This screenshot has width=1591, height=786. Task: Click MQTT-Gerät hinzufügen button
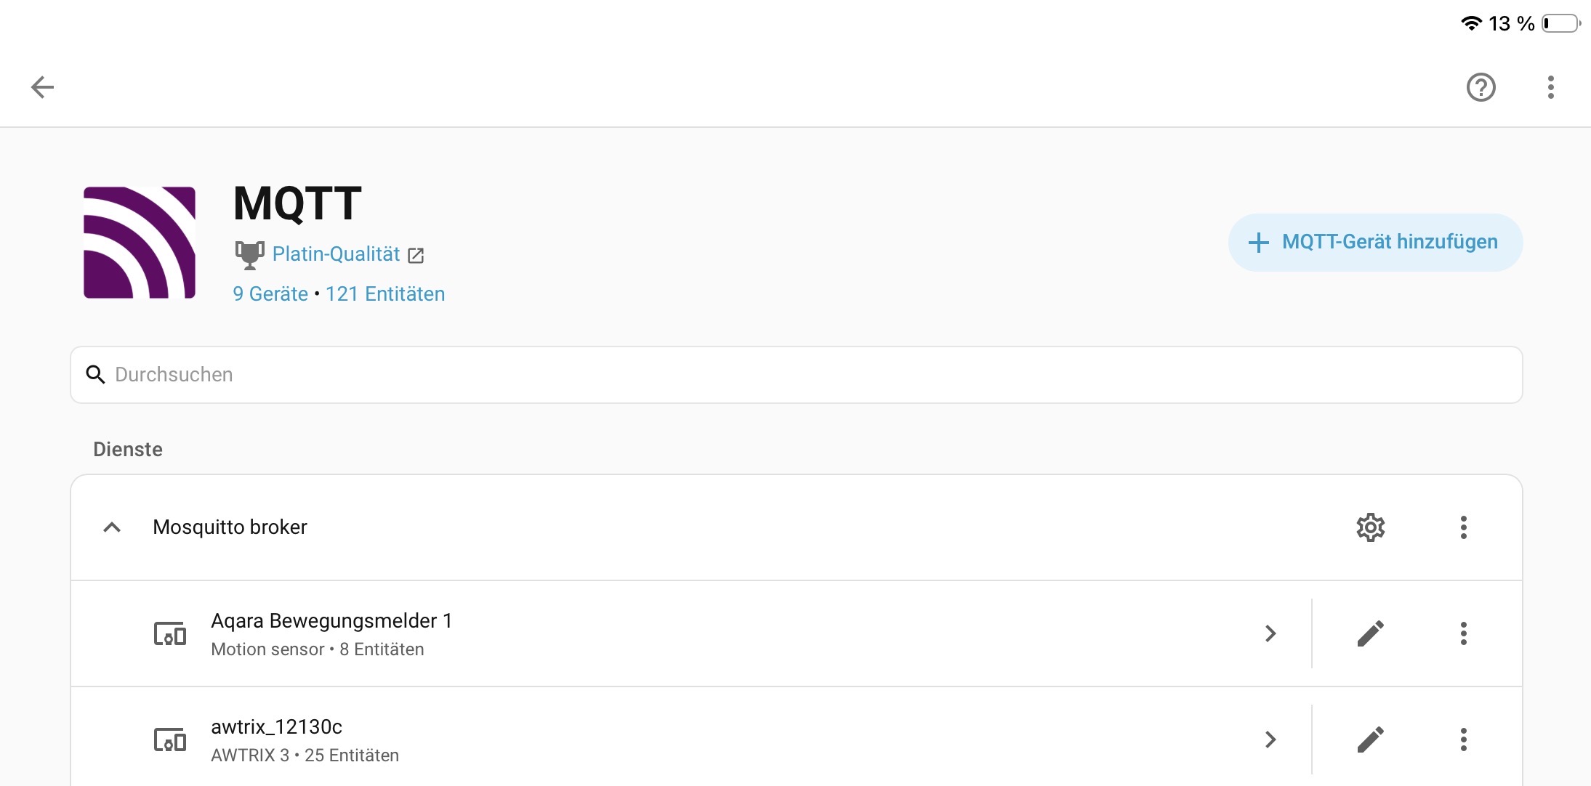point(1375,242)
